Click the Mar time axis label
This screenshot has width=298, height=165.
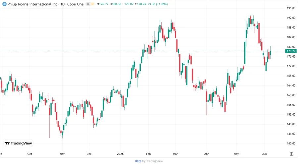[175, 154]
